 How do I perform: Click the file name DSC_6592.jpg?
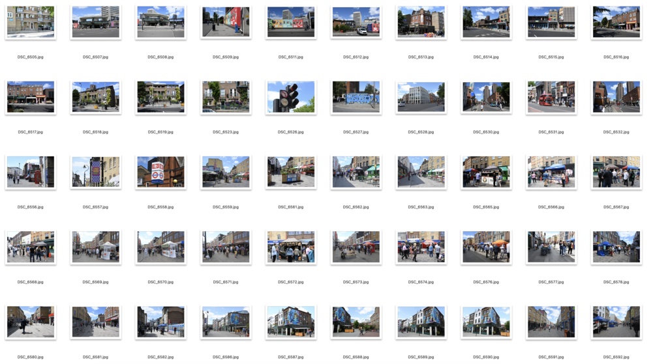[616, 357]
